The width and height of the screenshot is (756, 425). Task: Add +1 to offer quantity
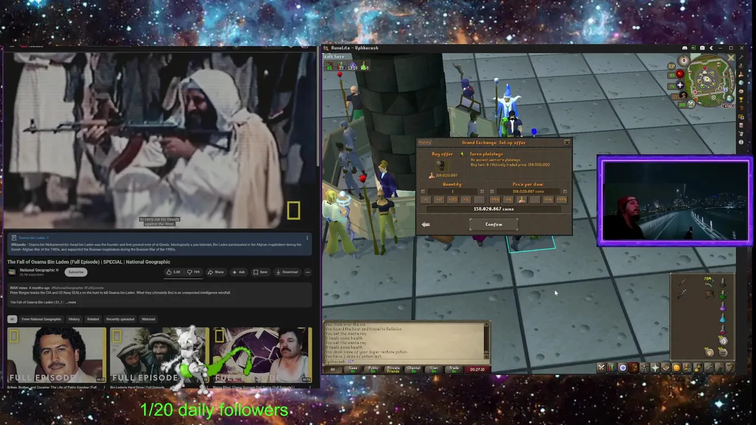tap(426, 200)
